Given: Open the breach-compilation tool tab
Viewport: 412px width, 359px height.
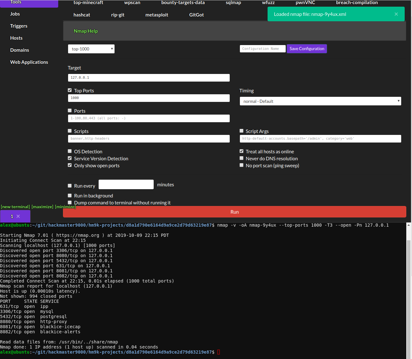Looking at the screenshot, I should (x=357, y=3).
